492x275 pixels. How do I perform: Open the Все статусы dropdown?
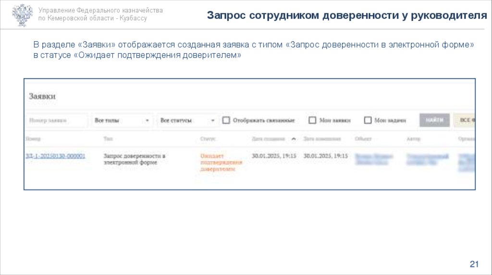[x=187, y=120]
